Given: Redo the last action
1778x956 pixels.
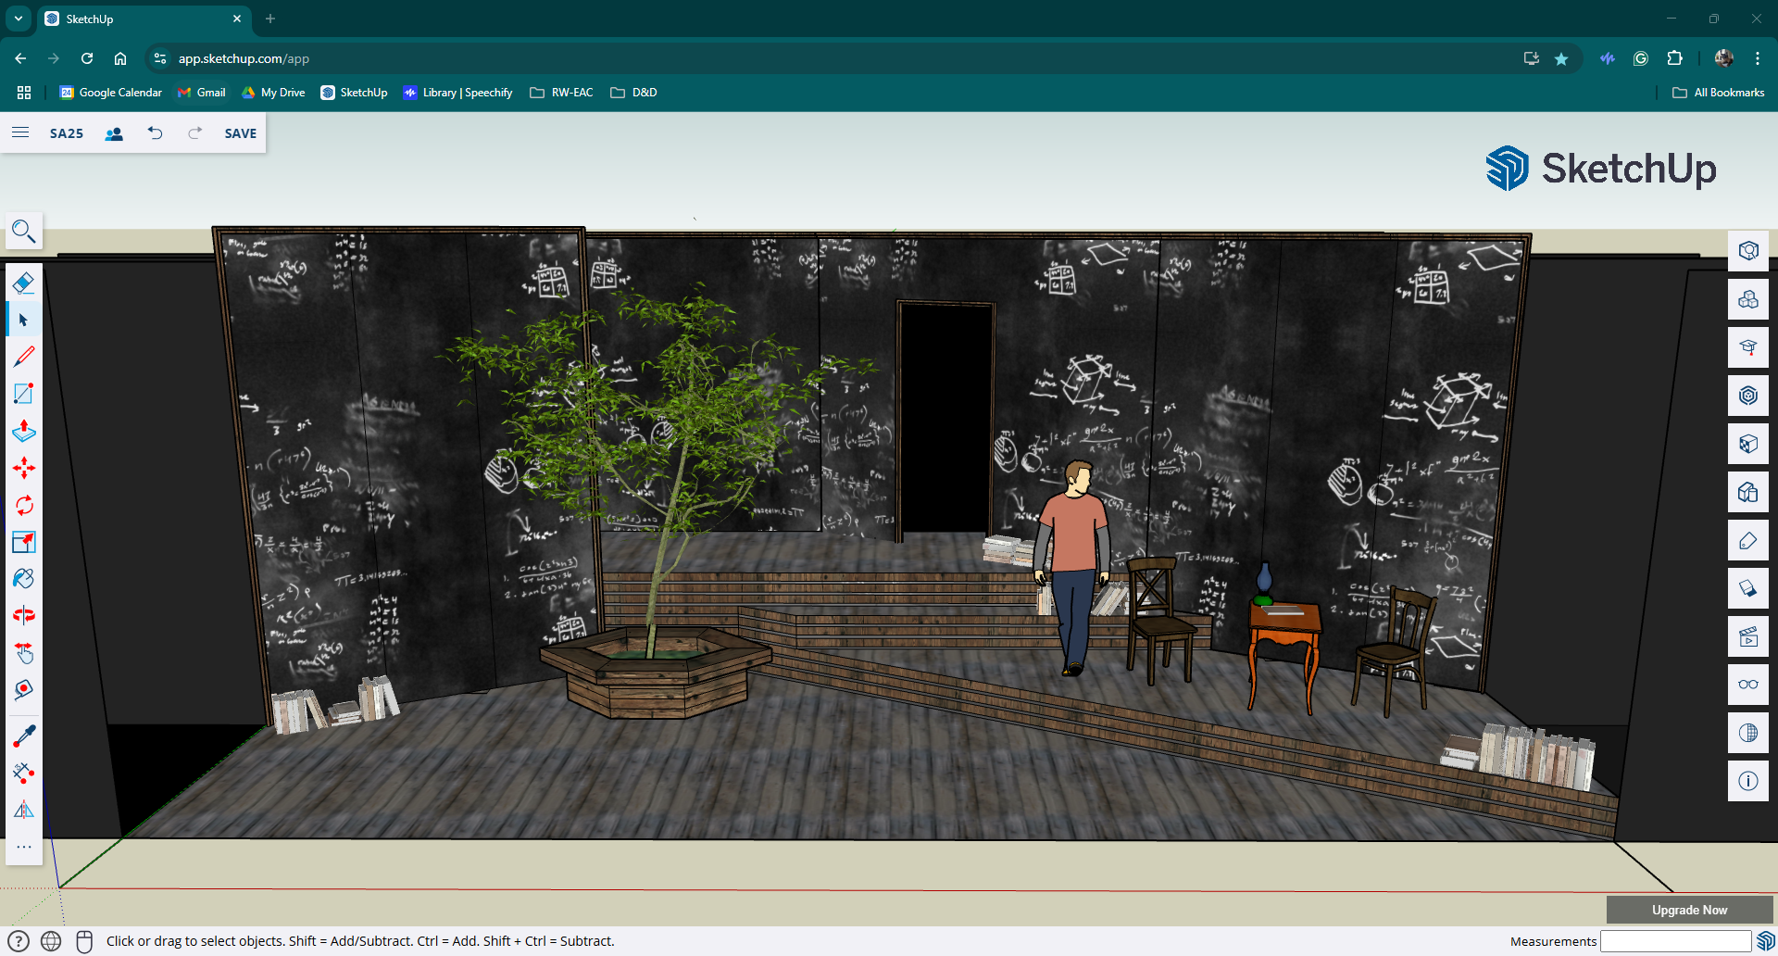Looking at the screenshot, I should click(x=194, y=133).
